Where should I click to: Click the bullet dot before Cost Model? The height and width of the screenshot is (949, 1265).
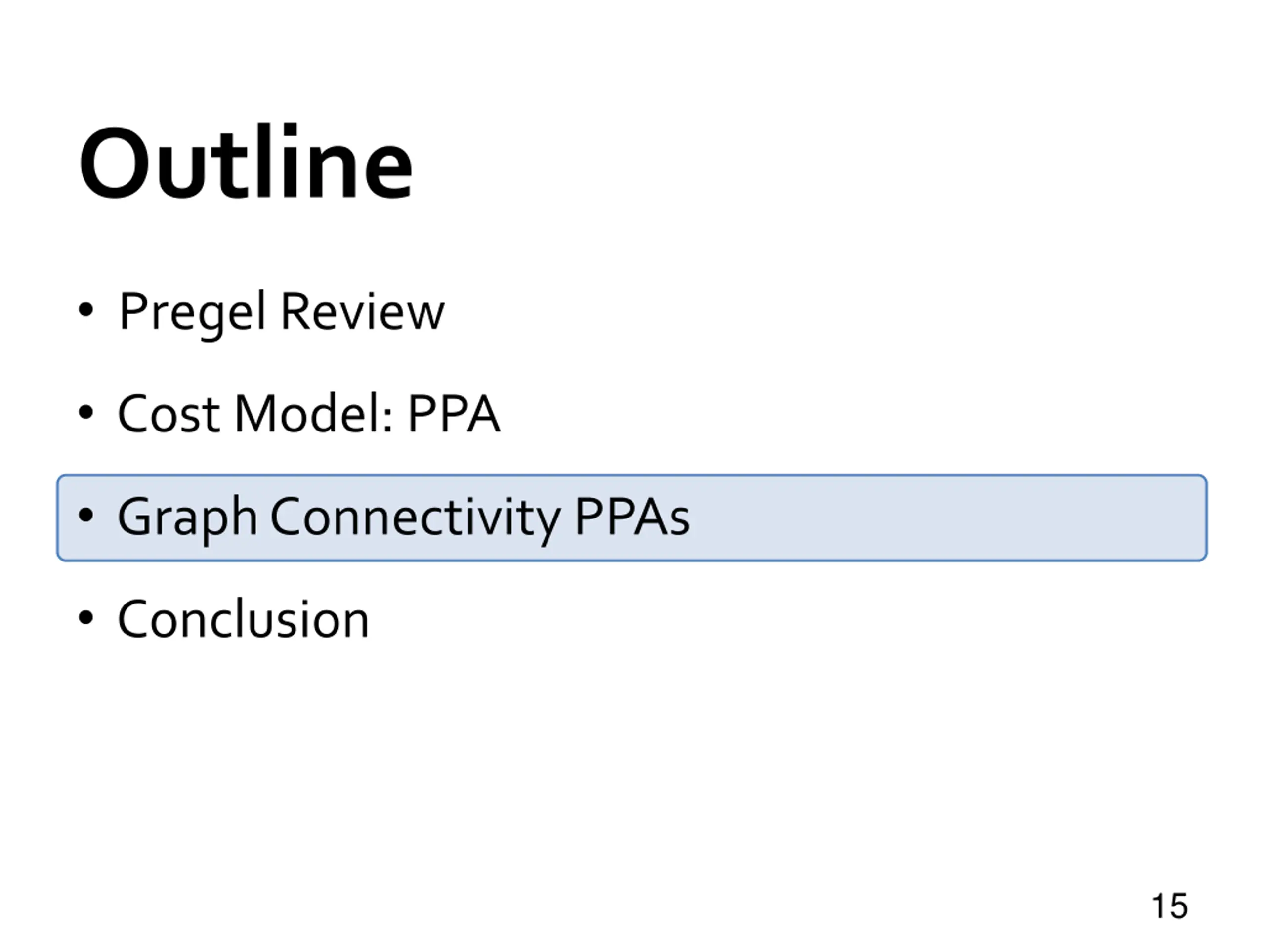85,412
